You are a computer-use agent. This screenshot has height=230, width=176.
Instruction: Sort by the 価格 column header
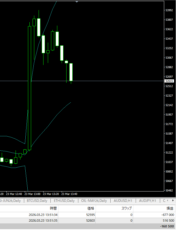tap(91, 208)
